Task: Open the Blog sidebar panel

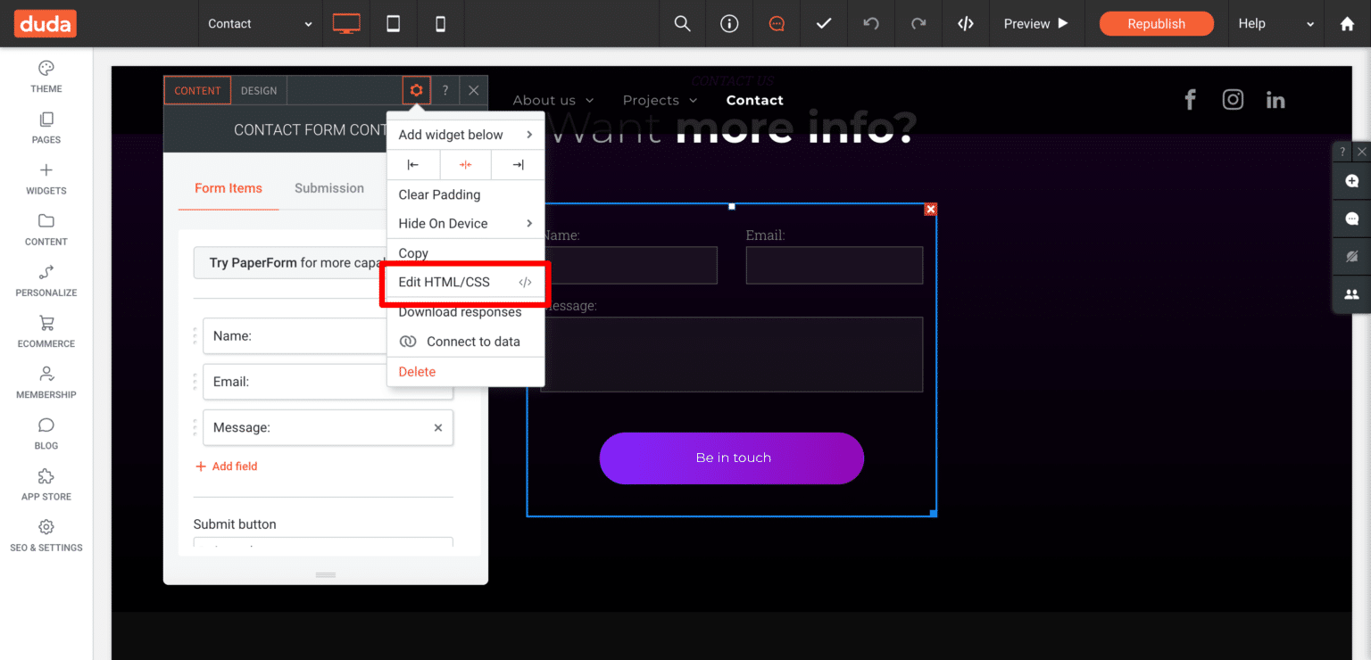Action: (x=46, y=433)
